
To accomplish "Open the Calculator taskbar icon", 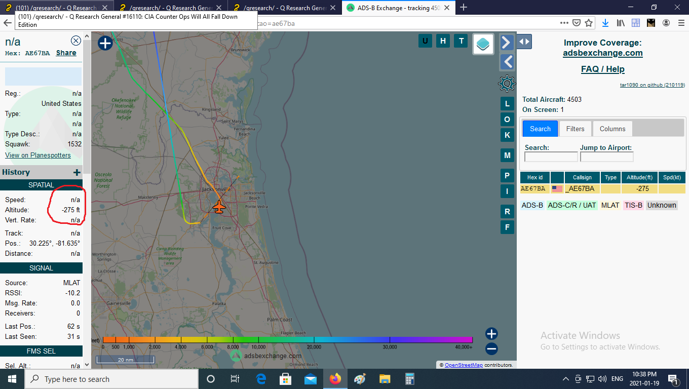I will click(x=409, y=379).
